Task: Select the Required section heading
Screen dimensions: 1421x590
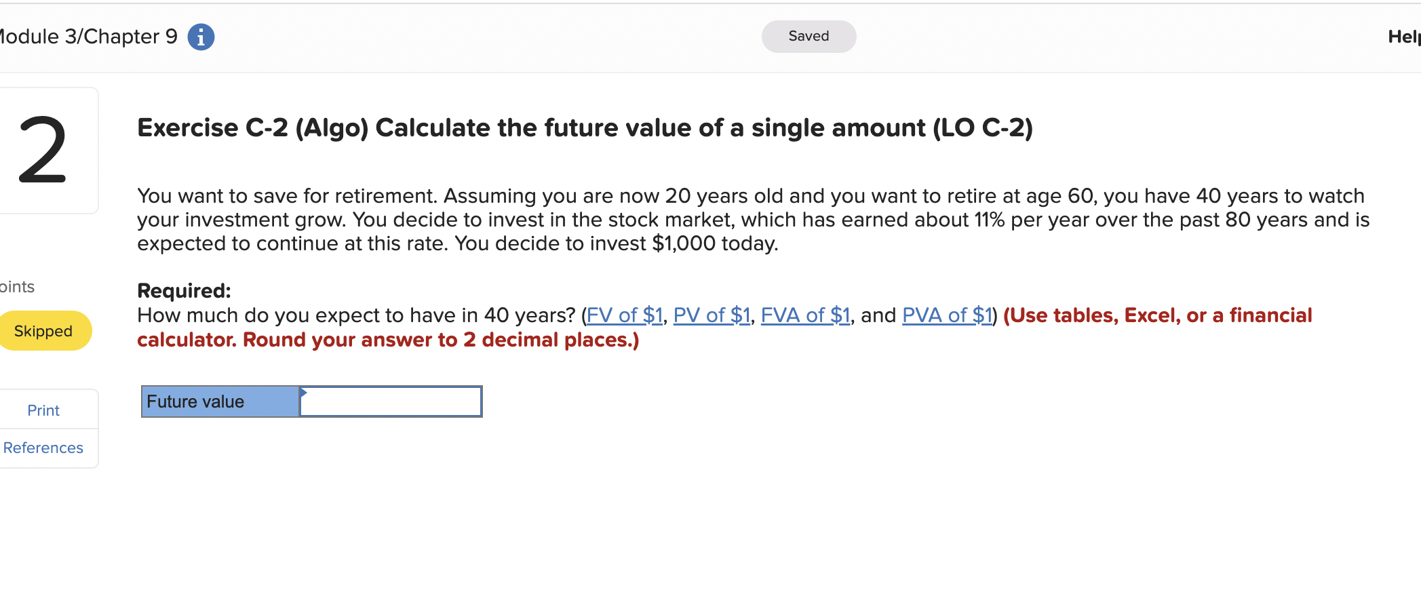Action: (x=183, y=290)
